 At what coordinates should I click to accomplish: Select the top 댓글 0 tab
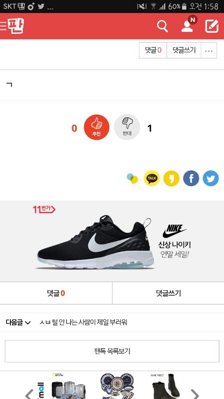[153, 50]
